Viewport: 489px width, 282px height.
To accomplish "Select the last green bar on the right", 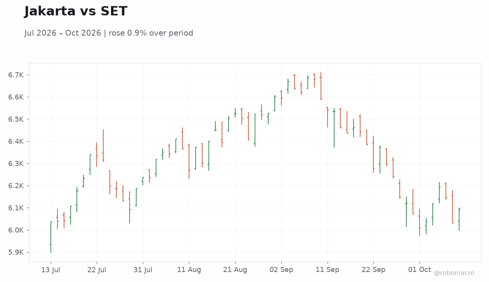I will tap(459, 219).
